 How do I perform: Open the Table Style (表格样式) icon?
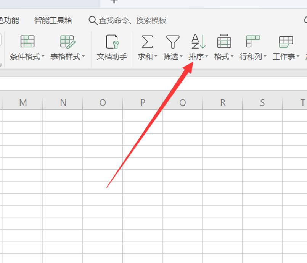coord(68,41)
